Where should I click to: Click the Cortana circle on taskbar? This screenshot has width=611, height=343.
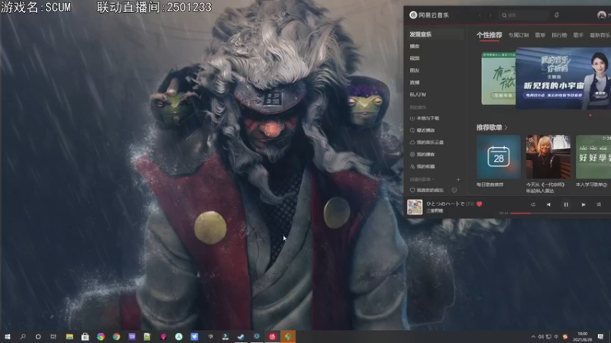37,336
